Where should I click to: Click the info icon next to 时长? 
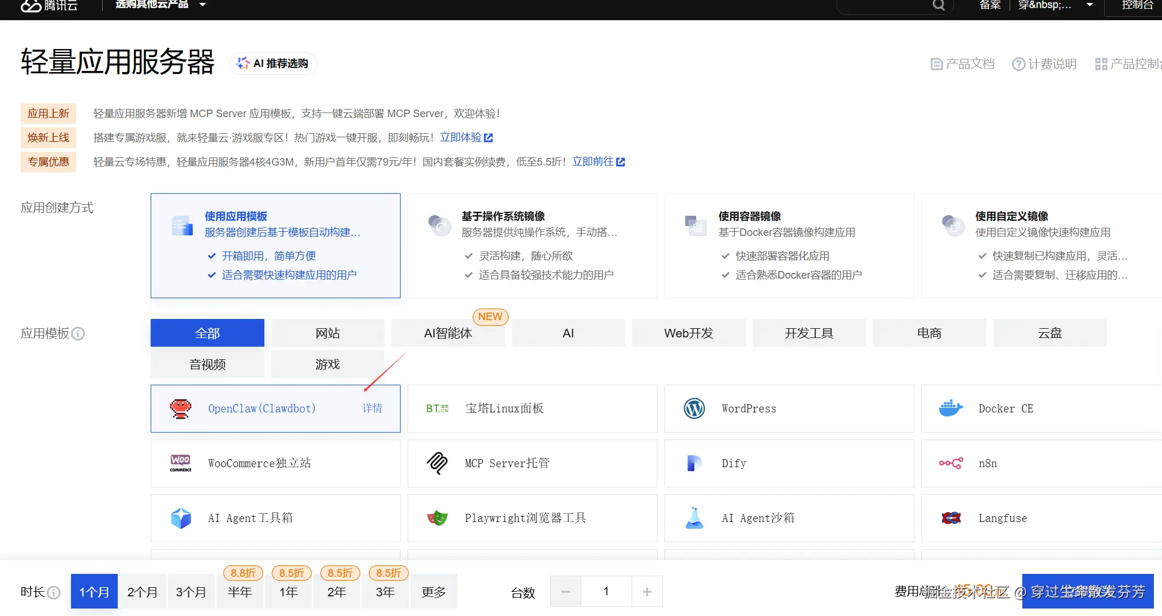[54, 592]
